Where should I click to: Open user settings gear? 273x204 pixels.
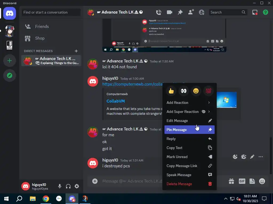tap(77, 186)
